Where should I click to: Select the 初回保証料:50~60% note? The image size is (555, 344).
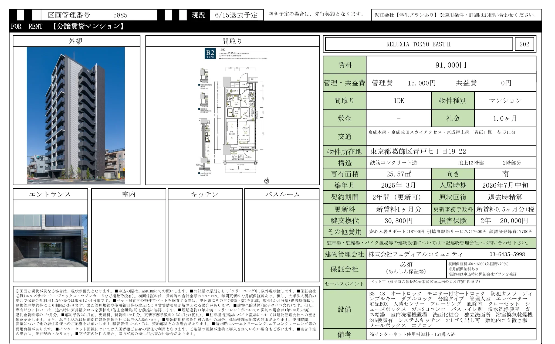click(478, 264)
